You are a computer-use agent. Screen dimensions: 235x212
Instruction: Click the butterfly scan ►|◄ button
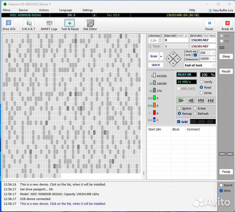[x=211, y=101]
